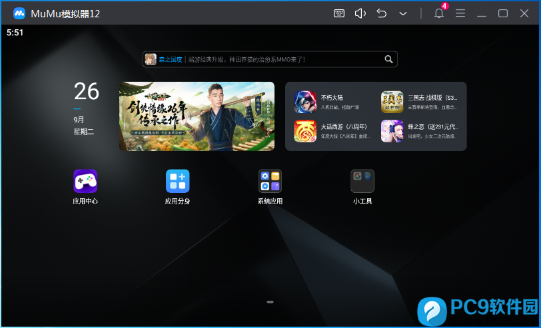Launch the 应用中心 app icon
This screenshot has width=541, height=328.
click(85, 181)
